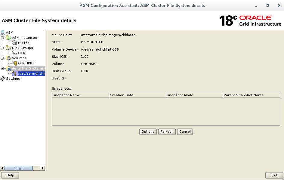Click the Volumes folder icon
The image size is (284, 180).
[x=8, y=58]
